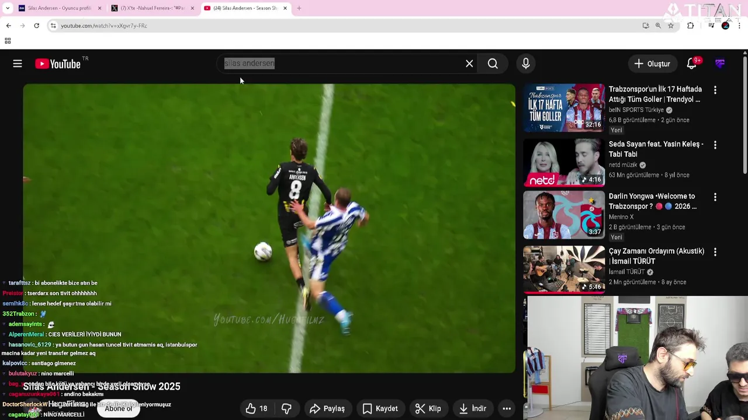This screenshot has width=748, height=420.
Task: Open the apps grid in bookmarks bar
Action: coord(8,41)
